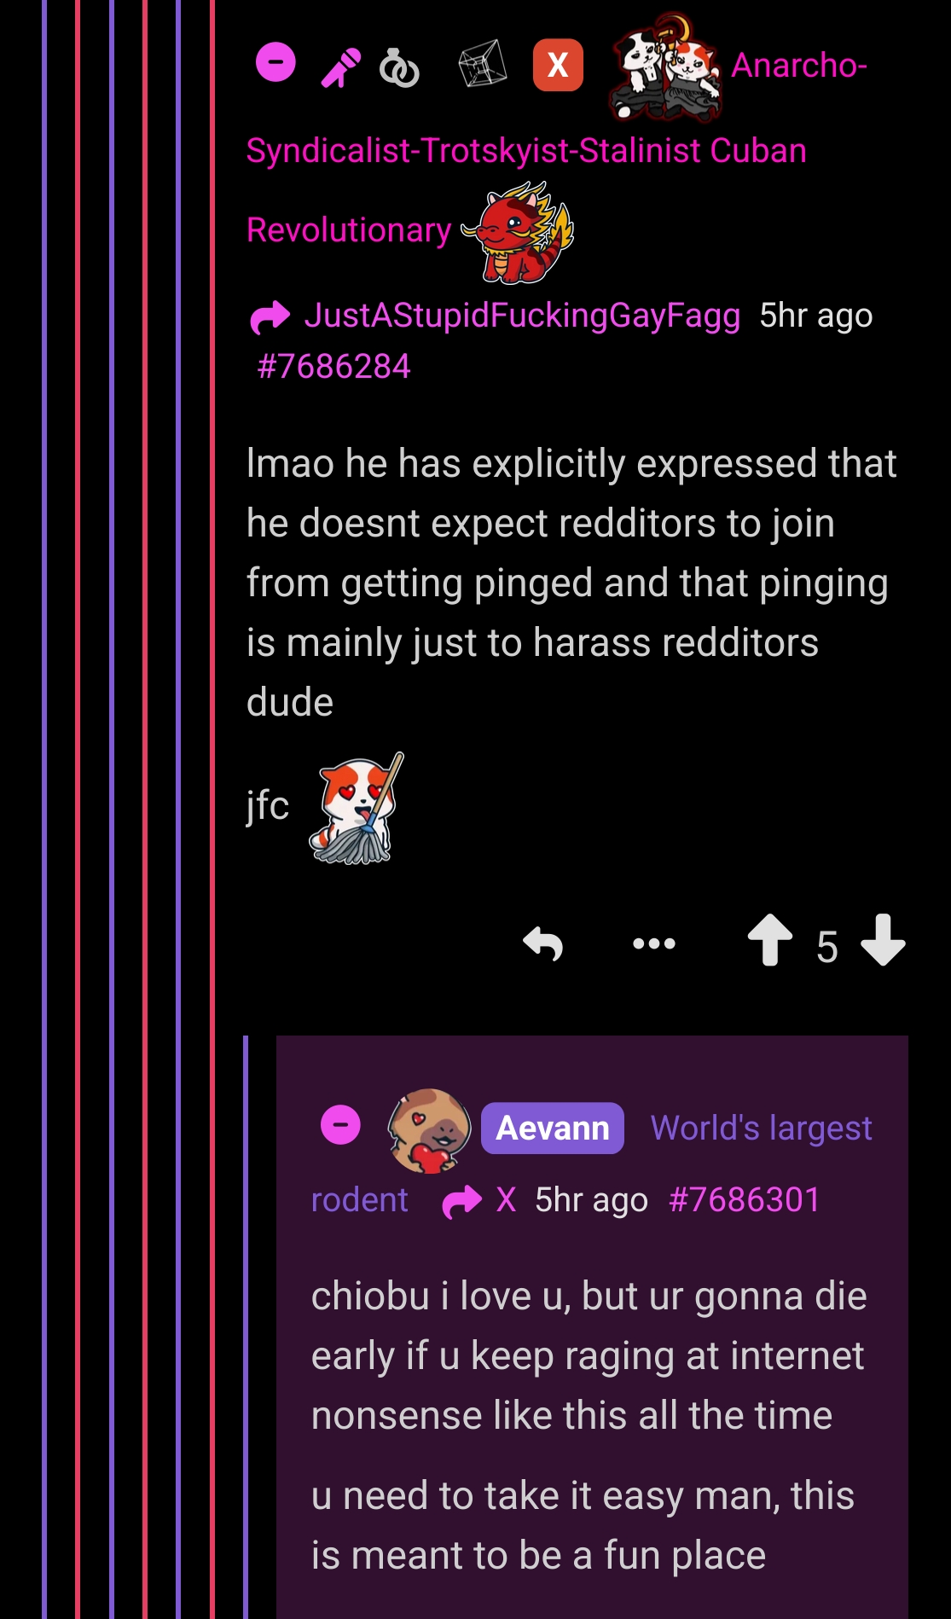Open the Anarcho-Syndicalist-Trotskyist username link
The height and width of the screenshot is (1619, 951).
pos(526,148)
